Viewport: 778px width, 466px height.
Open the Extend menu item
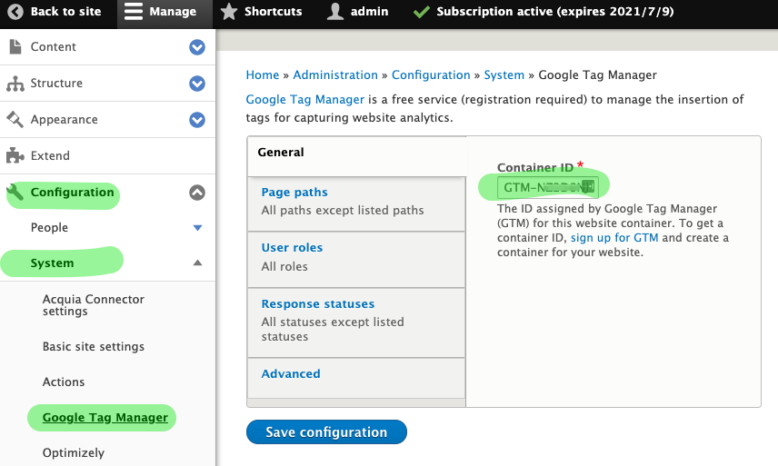click(50, 155)
